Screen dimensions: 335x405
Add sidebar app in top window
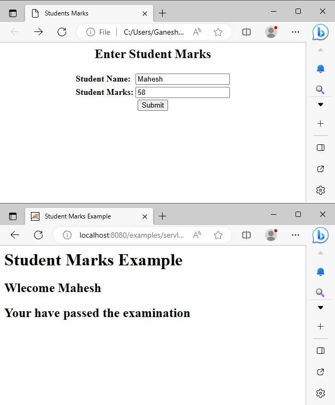tap(320, 123)
